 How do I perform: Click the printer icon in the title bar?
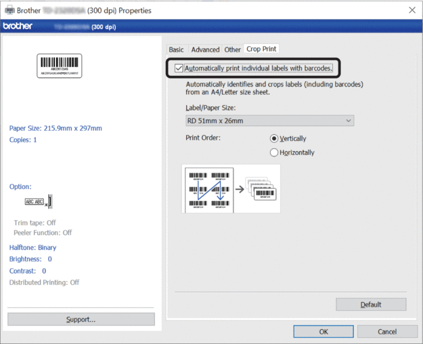click(9, 10)
